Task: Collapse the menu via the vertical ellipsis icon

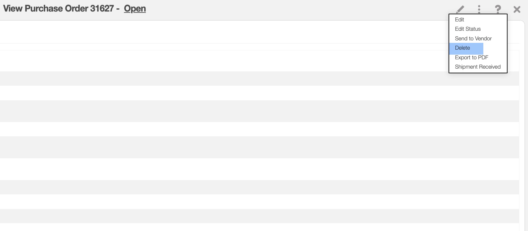Action: coord(479,9)
